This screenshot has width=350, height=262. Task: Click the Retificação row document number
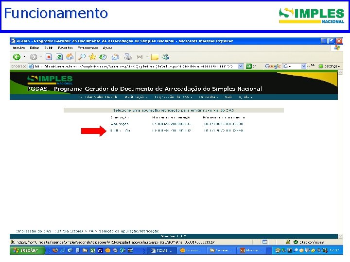click(x=224, y=131)
